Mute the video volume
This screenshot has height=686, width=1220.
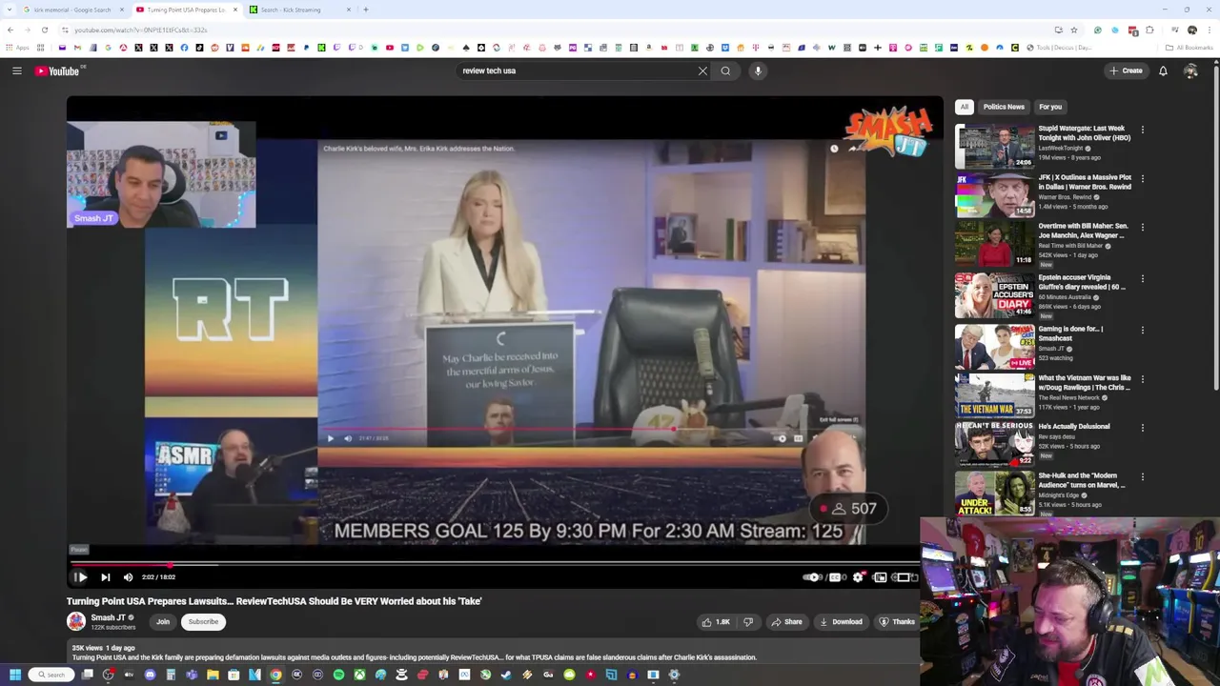click(x=128, y=576)
